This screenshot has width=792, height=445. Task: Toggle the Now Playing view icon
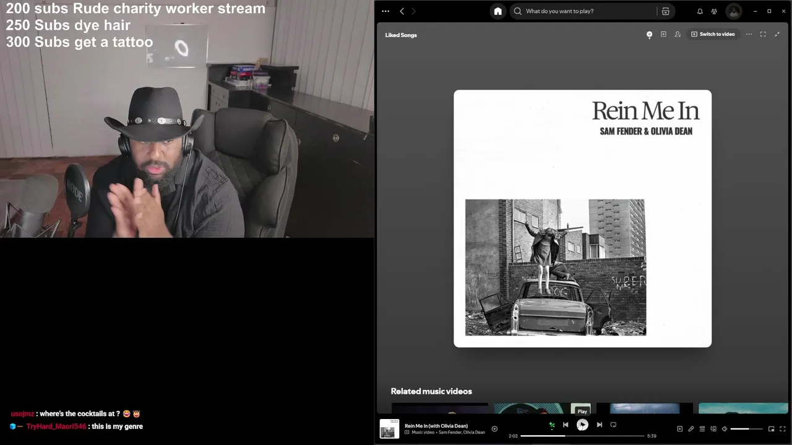click(679, 429)
